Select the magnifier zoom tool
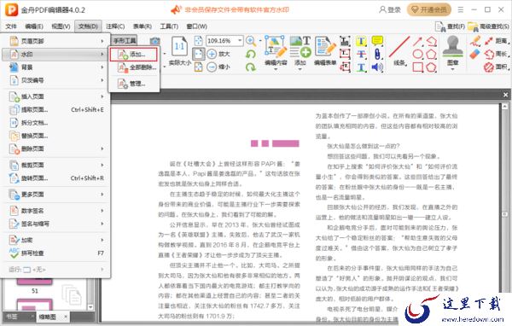The height and width of the screenshot is (326, 512). click(250, 41)
